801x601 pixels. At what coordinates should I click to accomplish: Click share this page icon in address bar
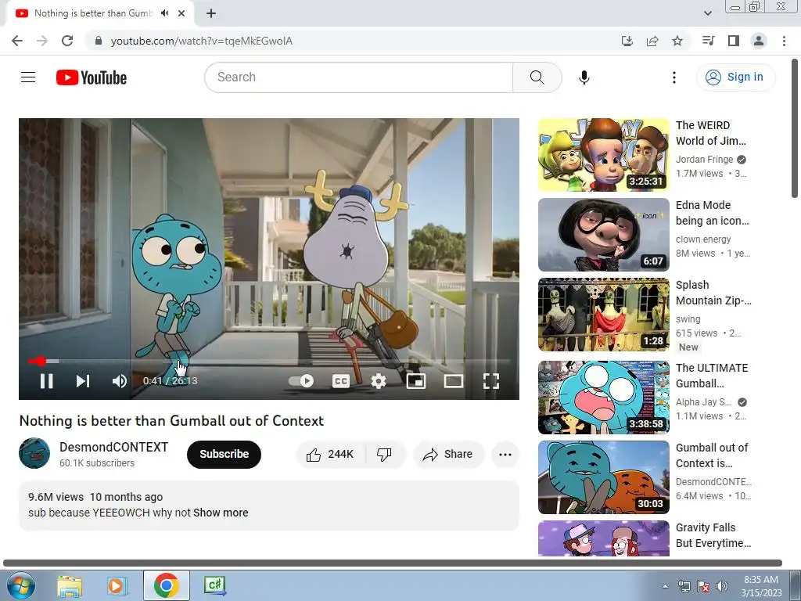pos(652,41)
